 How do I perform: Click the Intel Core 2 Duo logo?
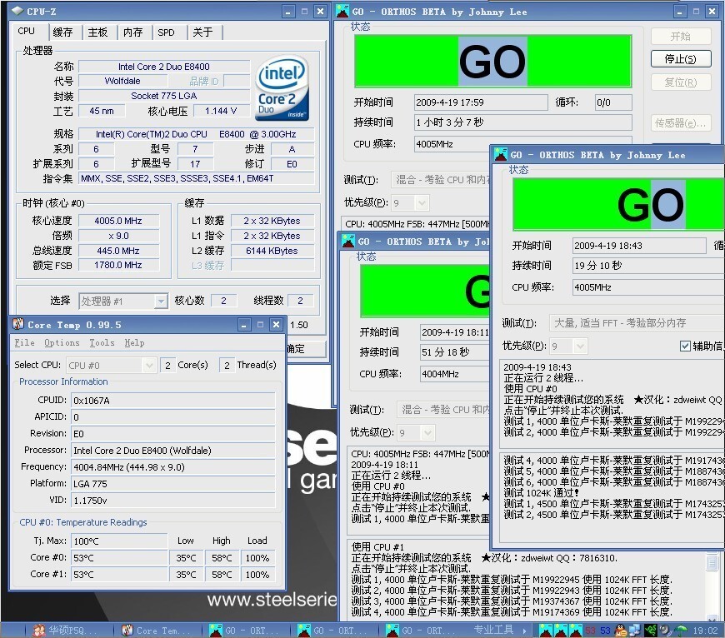282,87
